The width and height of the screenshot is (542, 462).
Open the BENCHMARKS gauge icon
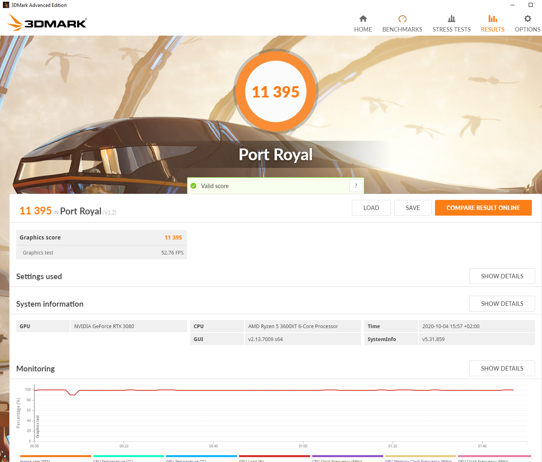[402, 19]
